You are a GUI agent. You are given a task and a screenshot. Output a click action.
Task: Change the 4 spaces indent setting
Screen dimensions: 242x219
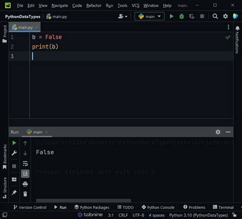(157, 215)
